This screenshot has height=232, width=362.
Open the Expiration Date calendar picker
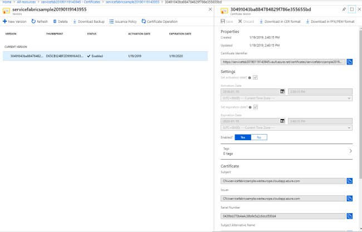coord(282,121)
